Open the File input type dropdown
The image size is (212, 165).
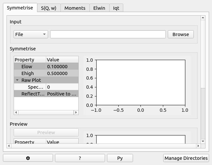(31, 34)
